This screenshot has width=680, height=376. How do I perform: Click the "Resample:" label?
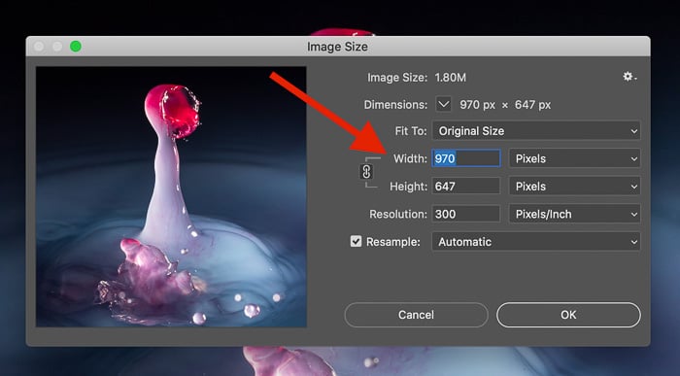tap(392, 242)
